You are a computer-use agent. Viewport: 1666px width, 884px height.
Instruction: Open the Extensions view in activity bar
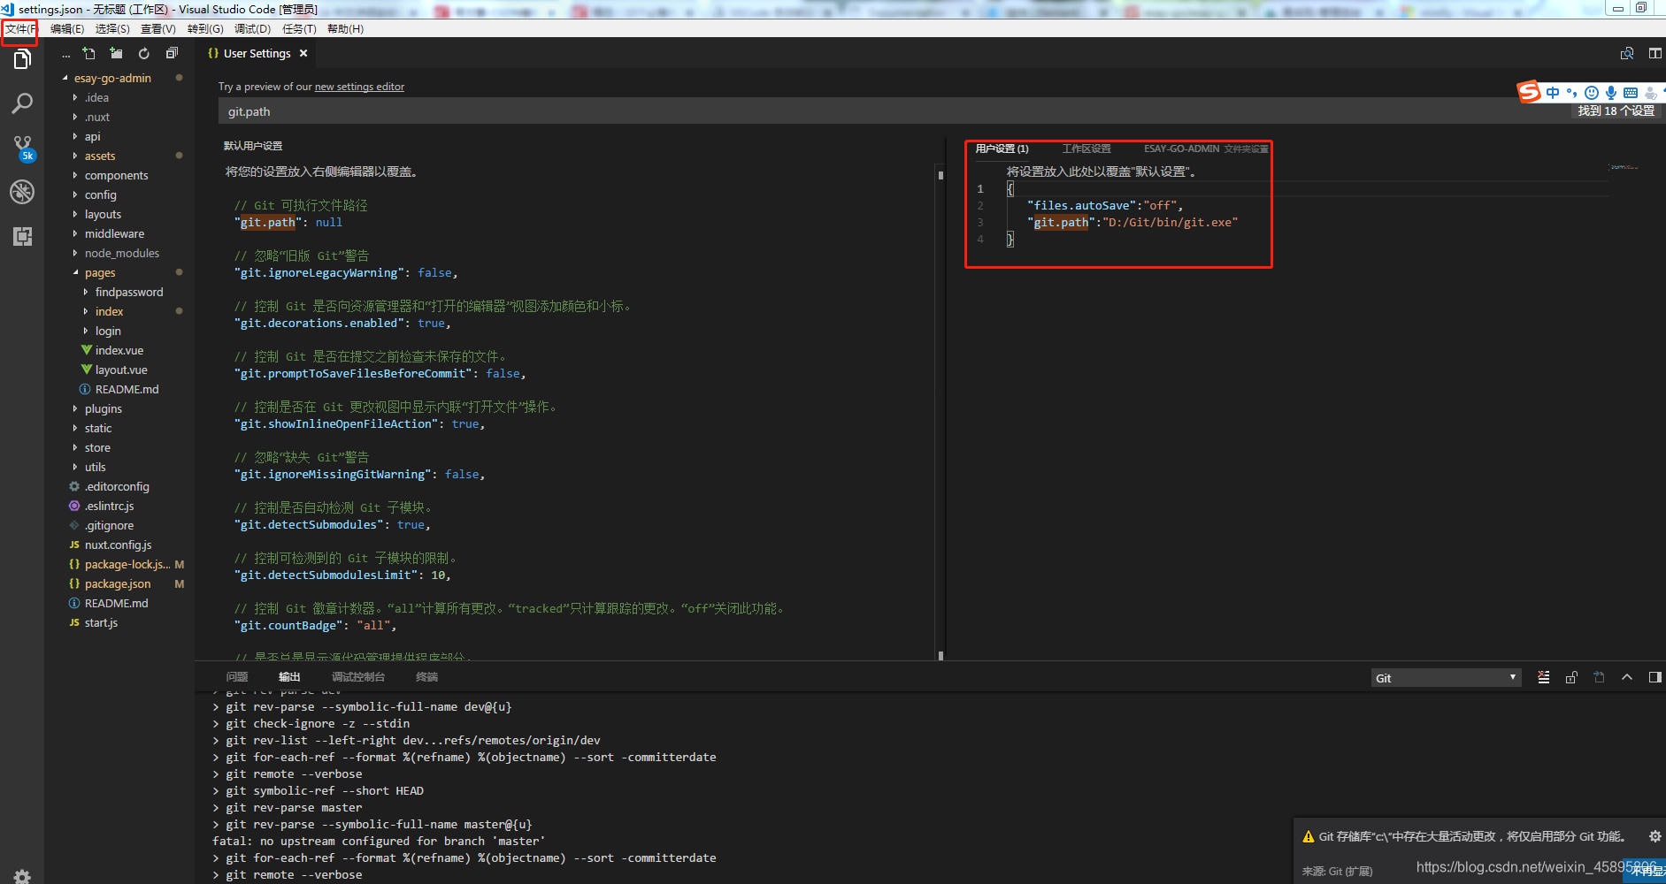[x=22, y=236]
